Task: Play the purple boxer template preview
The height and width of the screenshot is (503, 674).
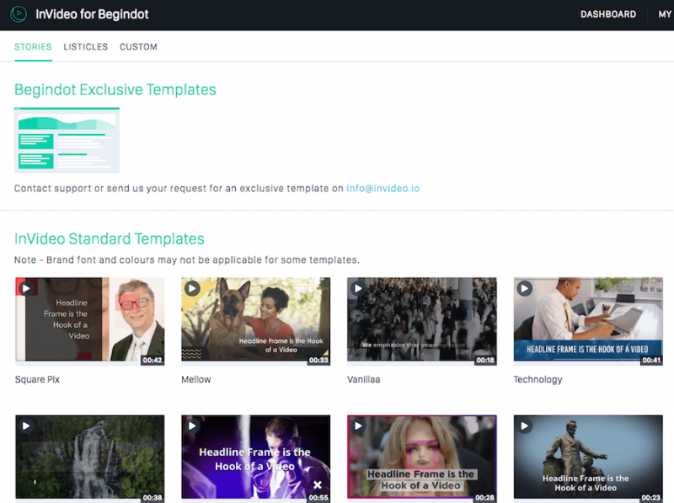Action: point(192,425)
